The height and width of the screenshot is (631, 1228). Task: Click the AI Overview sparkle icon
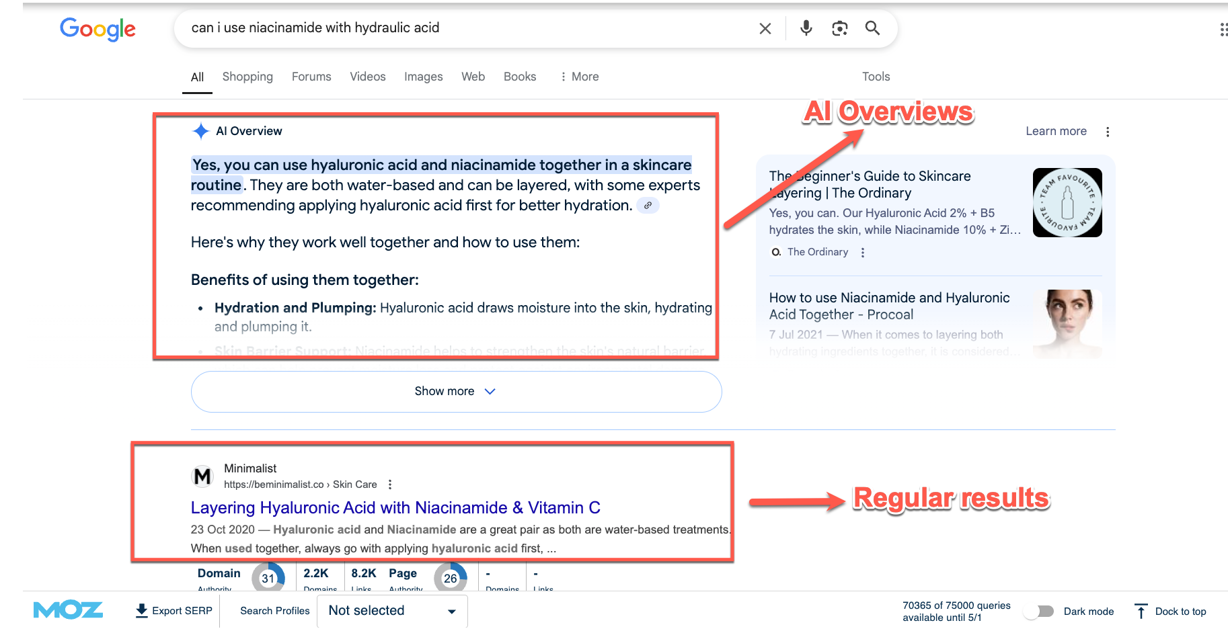[x=200, y=131]
